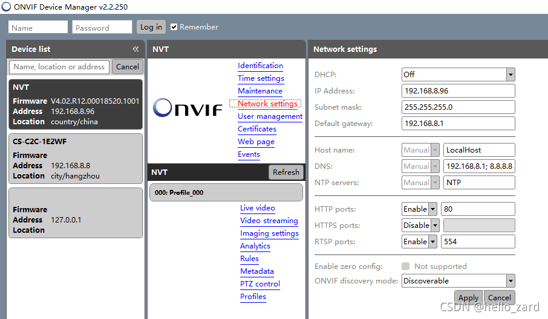
Task: Expand the ONVIF discovery mode dropdown
Action: point(510,281)
